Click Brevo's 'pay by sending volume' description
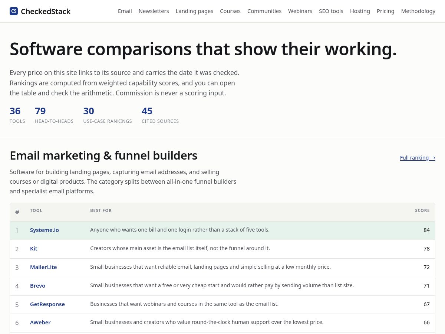Viewport: 445px width, 334px height. coord(222,285)
